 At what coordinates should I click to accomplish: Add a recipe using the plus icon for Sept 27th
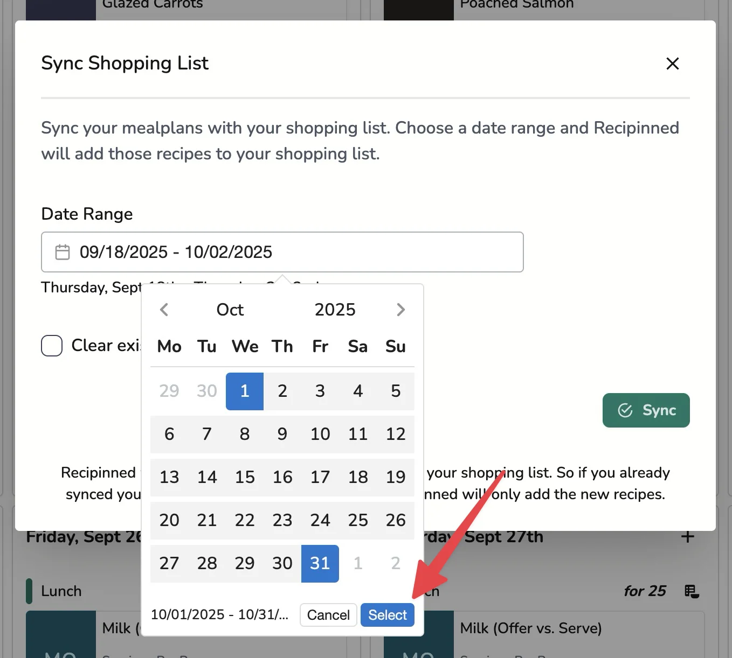[x=688, y=536]
